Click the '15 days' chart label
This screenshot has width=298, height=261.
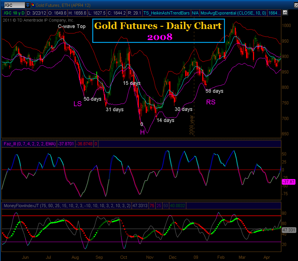tap(132, 83)
